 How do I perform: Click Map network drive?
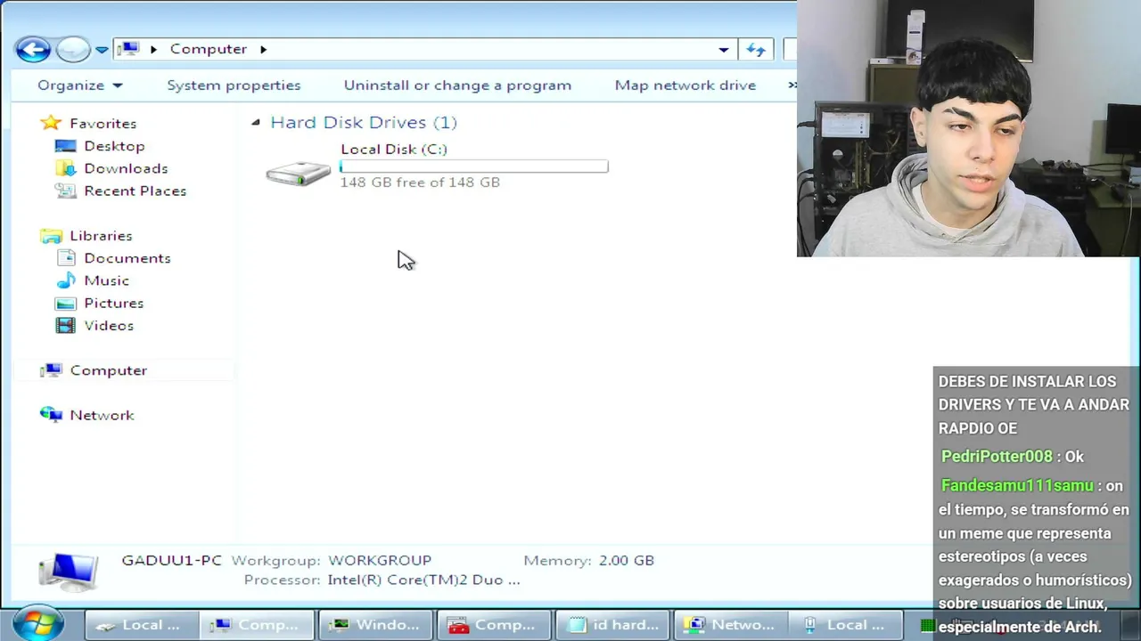tap(685, 85)
